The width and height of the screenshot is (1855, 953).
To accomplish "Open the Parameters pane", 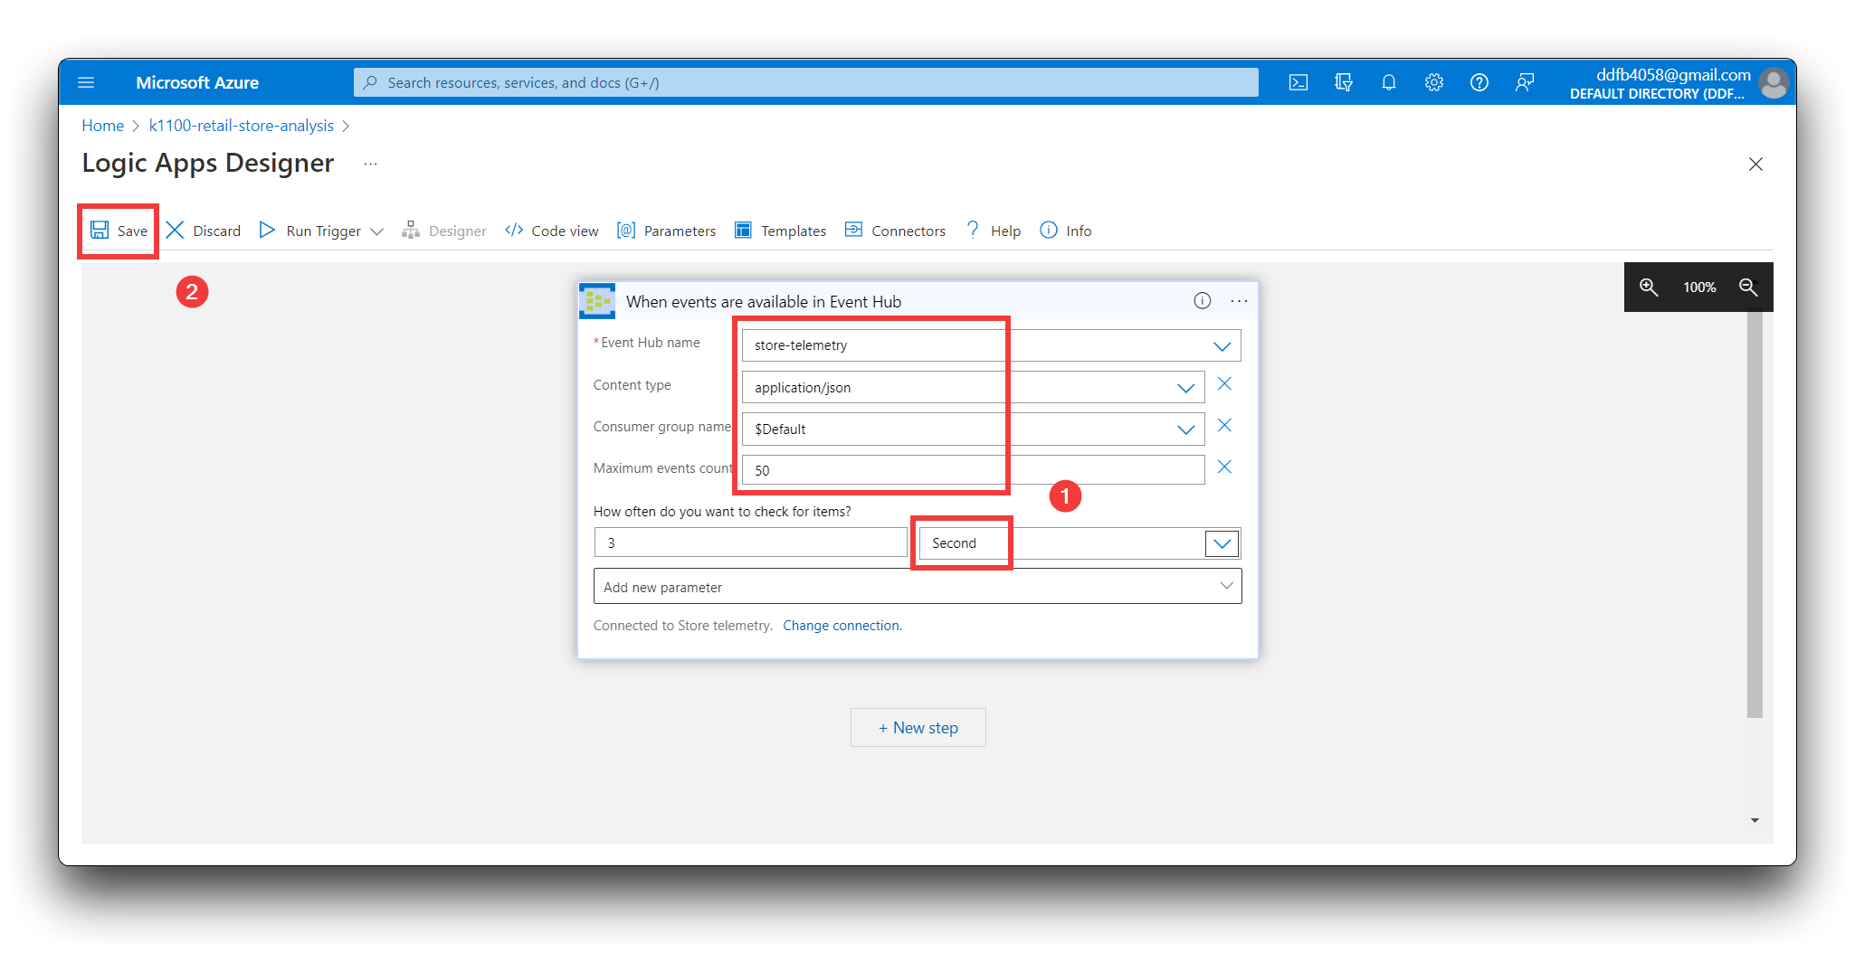I will pyautogui.click(x=667, y=231).
